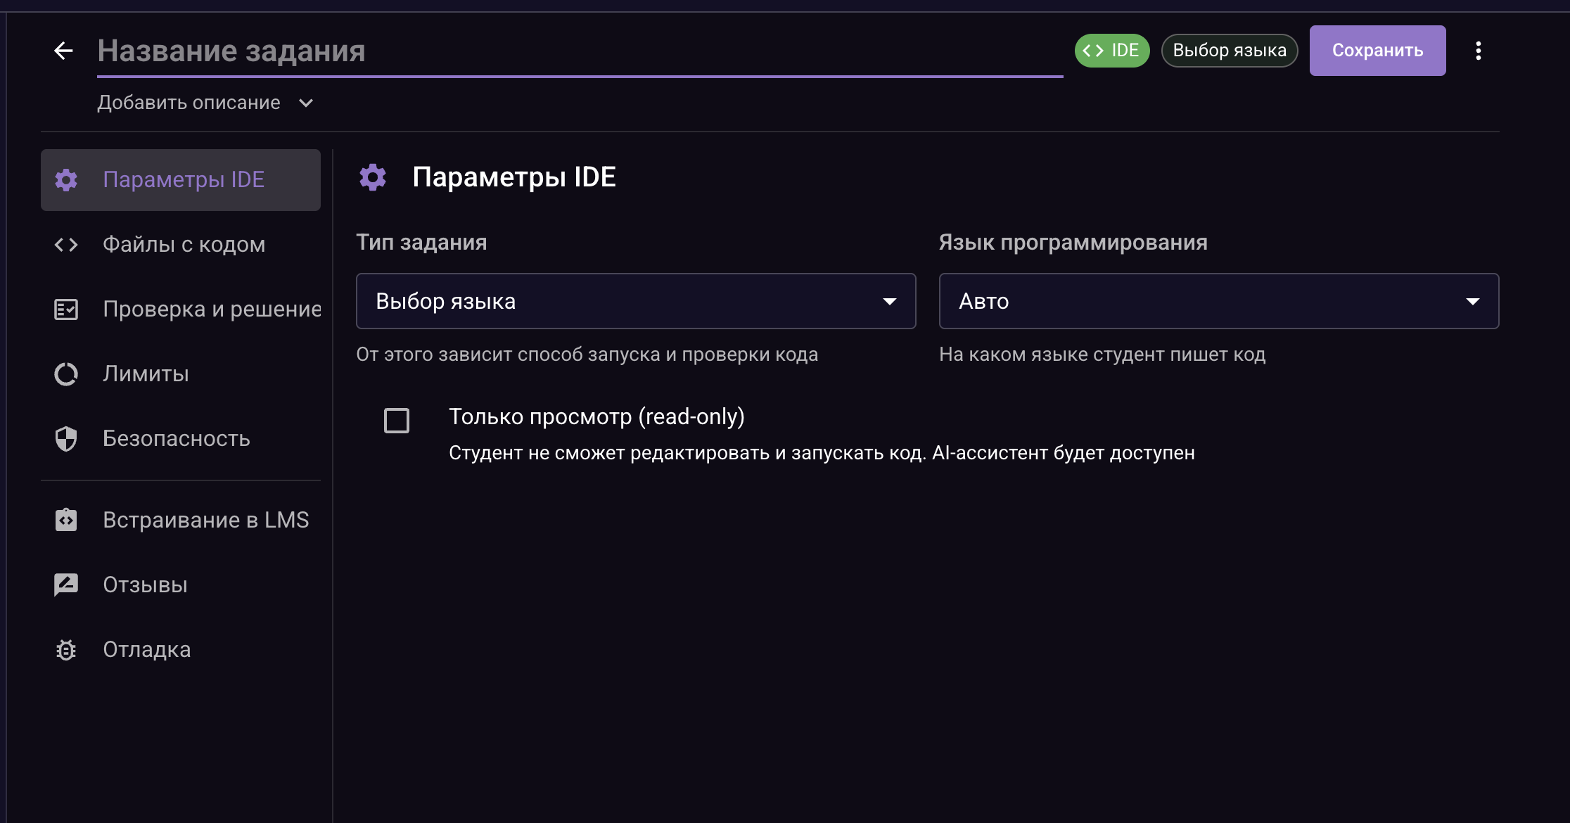
Task: Click the circular Лимиты icon
Action: coord(66,374)
